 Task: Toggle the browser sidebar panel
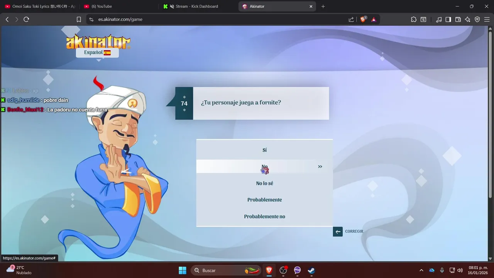coord(448,19)
